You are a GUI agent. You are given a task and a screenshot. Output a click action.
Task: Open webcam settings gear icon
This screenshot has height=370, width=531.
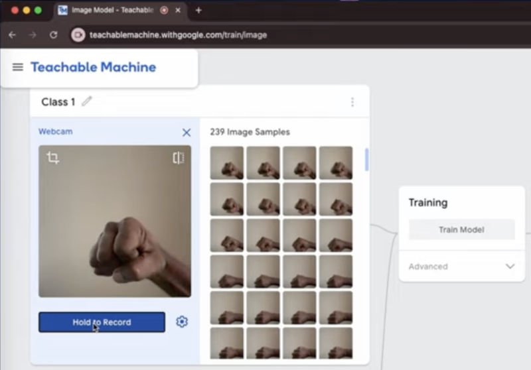pyautogui.click(x=182, y=322)
